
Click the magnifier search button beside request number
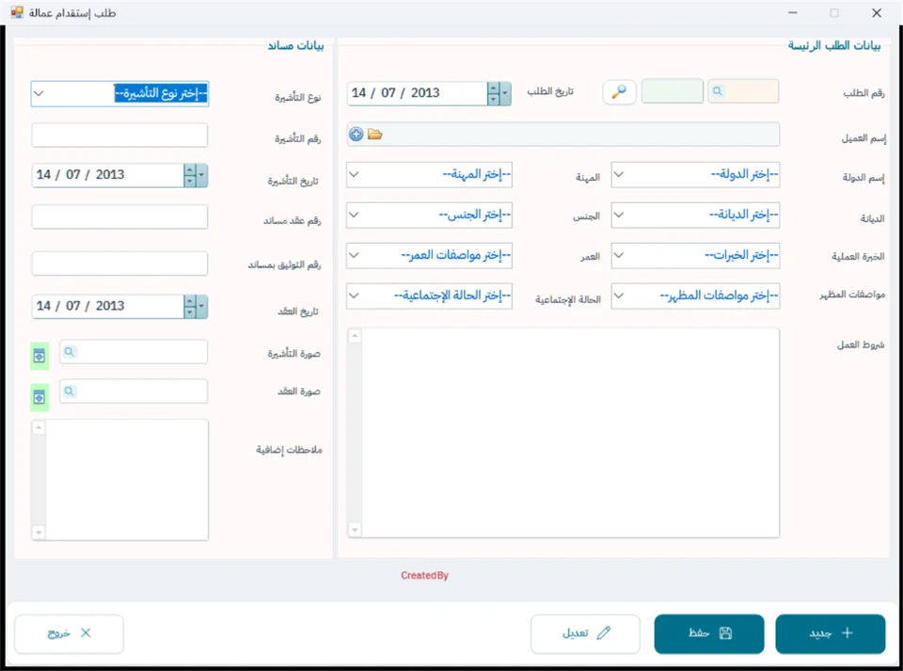(x=619, y=91)
